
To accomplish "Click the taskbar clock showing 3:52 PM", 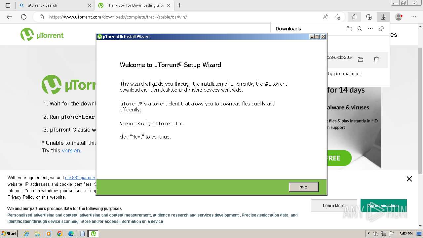I will pyautogui.click(x=406, y=234).
